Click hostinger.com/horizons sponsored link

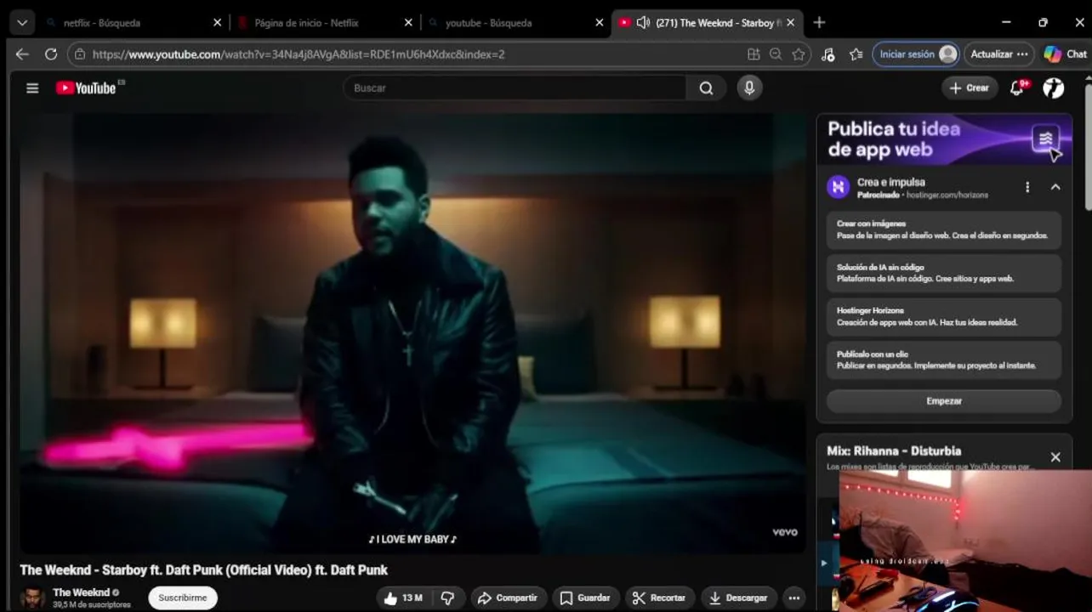pyautogui.click(x=947, y=195)
